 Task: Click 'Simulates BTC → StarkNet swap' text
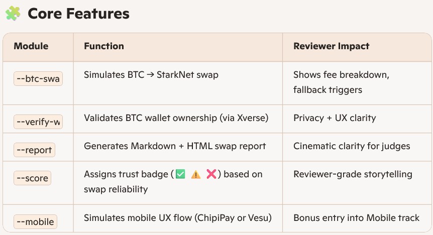pyautogui.click(x=151, y=75)
